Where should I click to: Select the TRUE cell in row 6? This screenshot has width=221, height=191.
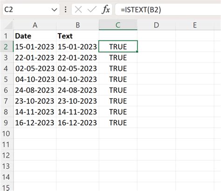click(x=118, y=90)
